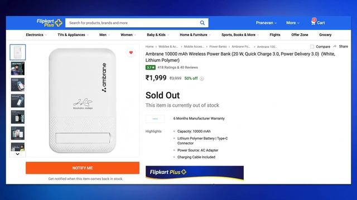Expand more thumbnails with down chevron
Screen dimensions: 357x200
[17, 154]
